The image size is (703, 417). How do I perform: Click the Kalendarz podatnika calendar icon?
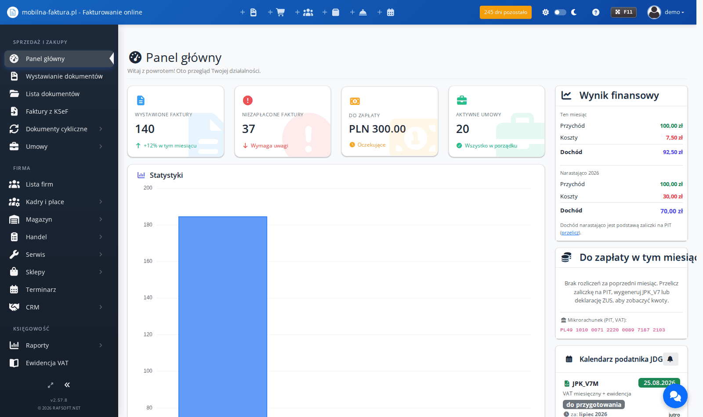569,359
